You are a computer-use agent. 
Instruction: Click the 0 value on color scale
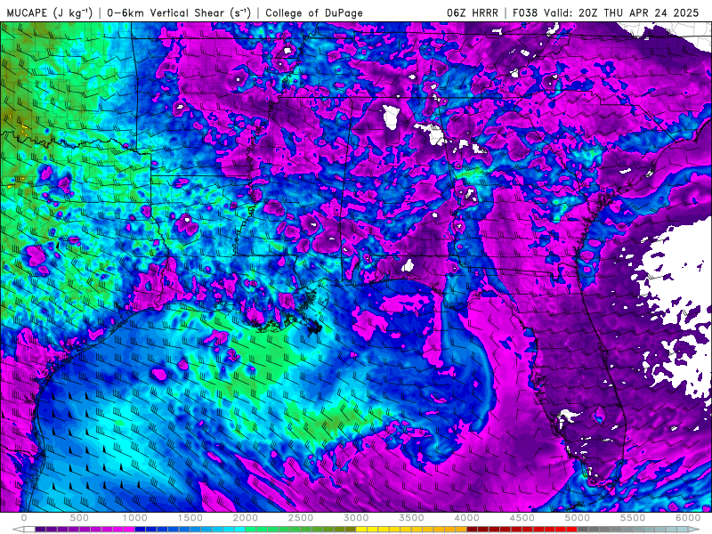pos(24,518)
